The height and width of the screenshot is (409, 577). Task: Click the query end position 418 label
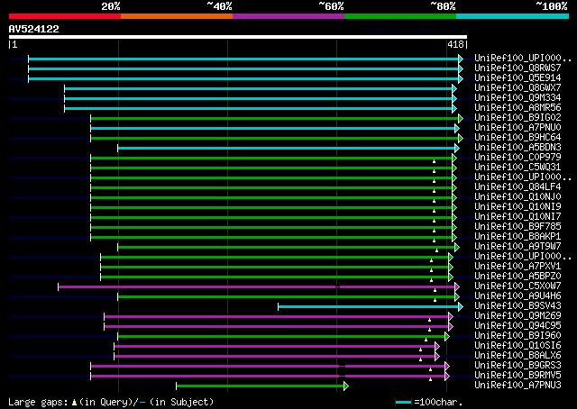[x=455, y=44]
